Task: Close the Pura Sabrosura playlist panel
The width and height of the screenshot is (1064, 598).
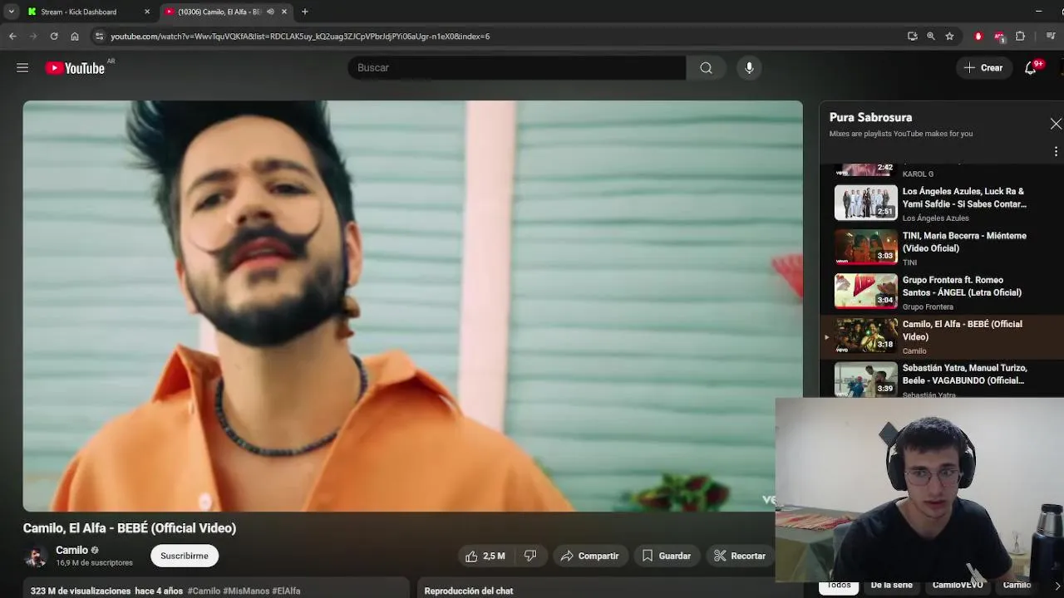Action: pos(1055,124)
